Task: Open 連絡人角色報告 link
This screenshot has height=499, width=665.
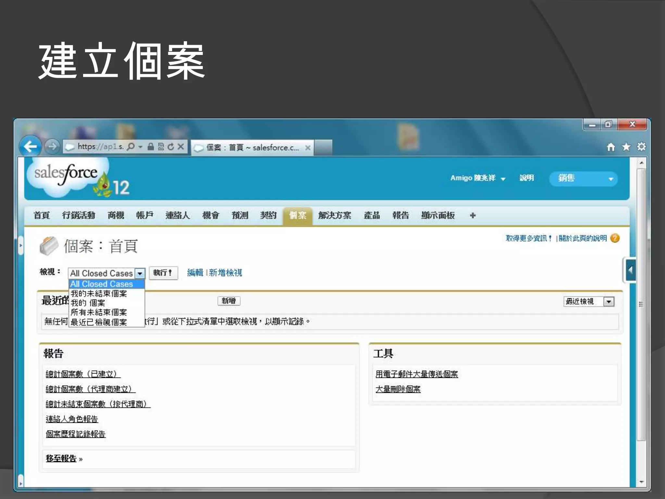Action: pyautogui.click(x=72, y=419)
